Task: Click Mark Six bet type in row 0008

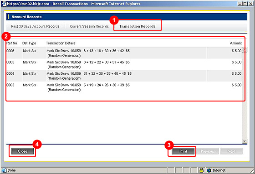Action: coord(30,51)
